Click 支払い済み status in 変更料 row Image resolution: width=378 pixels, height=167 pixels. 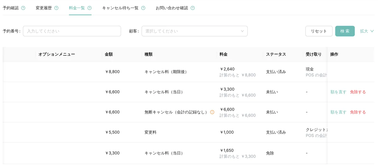coord(276,132)
